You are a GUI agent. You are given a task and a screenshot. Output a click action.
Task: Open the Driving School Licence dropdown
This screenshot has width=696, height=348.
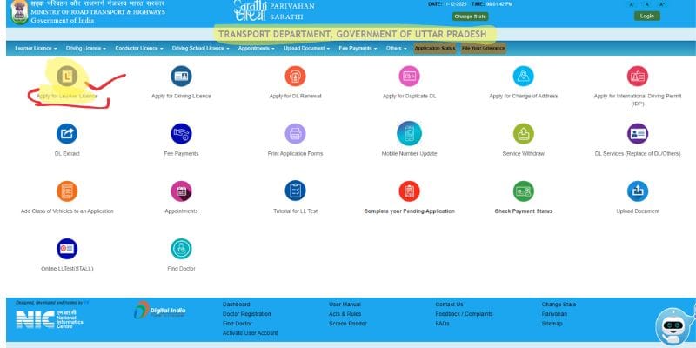click(x=201, y=49)
